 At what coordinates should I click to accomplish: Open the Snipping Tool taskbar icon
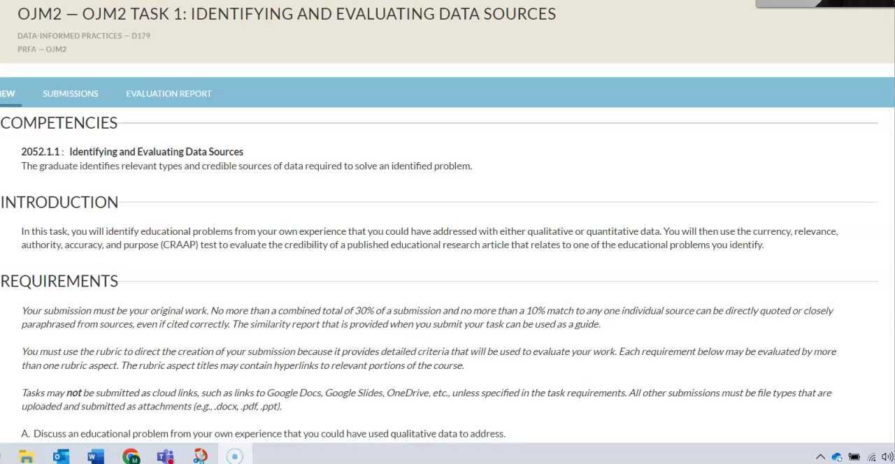tap(200, 456)
